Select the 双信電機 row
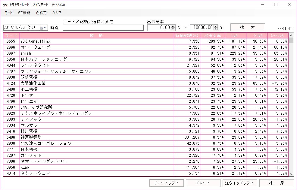Image resolution: width=297 pixels, height=190 pixels. [146, 77]
